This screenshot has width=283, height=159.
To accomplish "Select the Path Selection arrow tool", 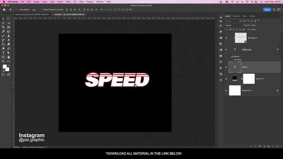I will tap(8, 53).
